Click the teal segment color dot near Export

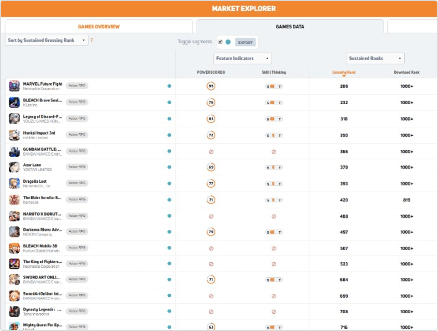point(228,42)
